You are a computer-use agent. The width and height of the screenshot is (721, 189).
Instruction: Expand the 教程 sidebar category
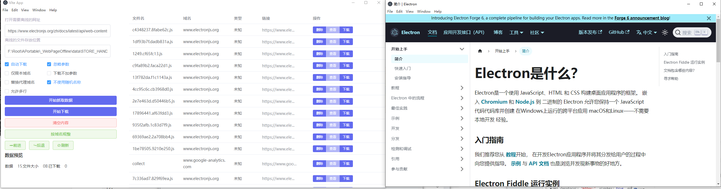pyautogui.click(x=462, y=88)
